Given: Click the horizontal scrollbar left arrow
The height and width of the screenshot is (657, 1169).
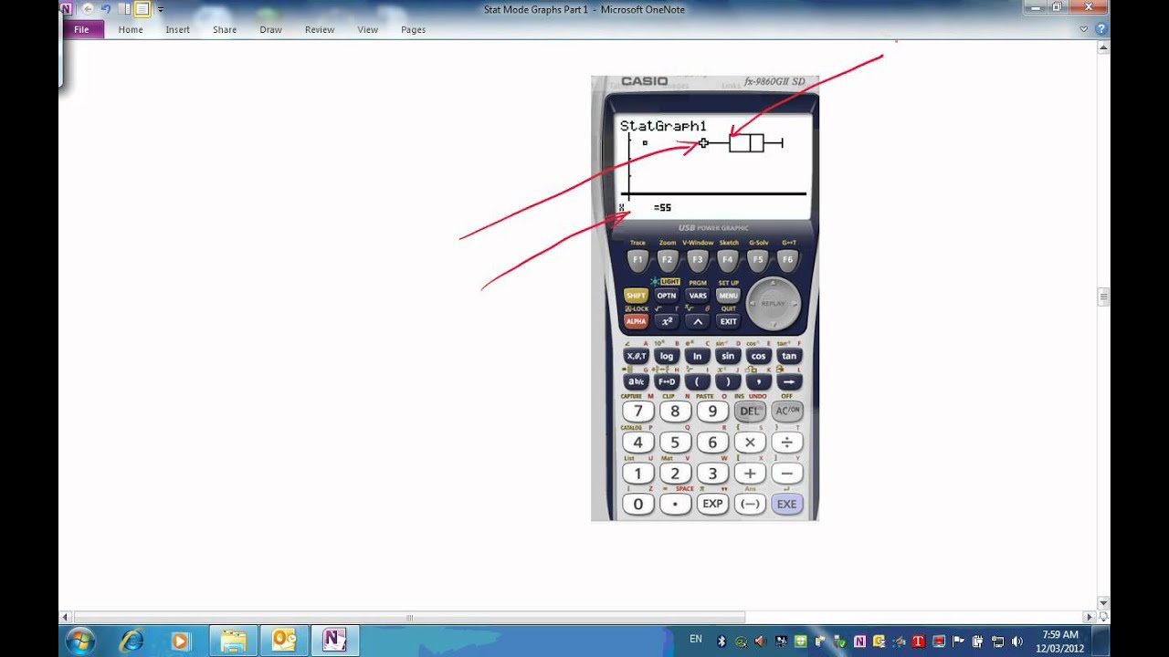Looking at the screenshot, I should pyautogui.click(x=65, y=617).
